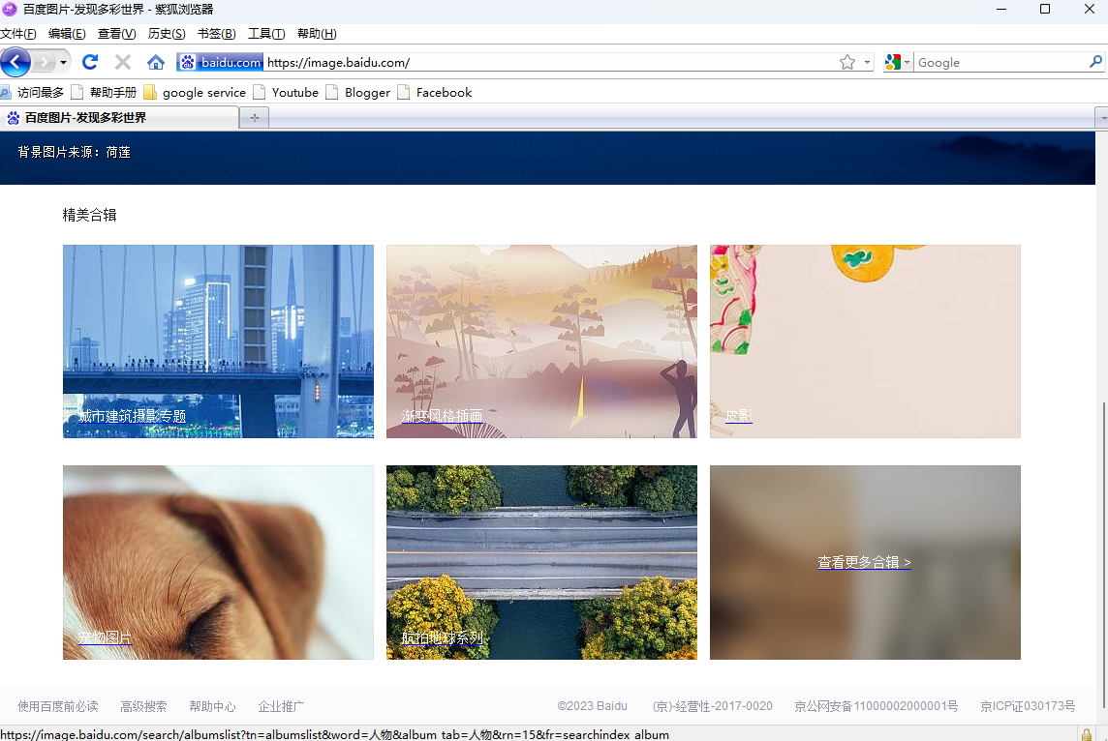Open the 城市建筑摄影专题 album thumbnail

tap(218, 341)
